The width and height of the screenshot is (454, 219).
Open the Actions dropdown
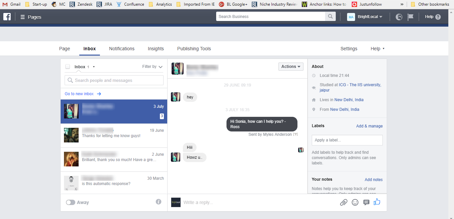[x=290, y=66]
